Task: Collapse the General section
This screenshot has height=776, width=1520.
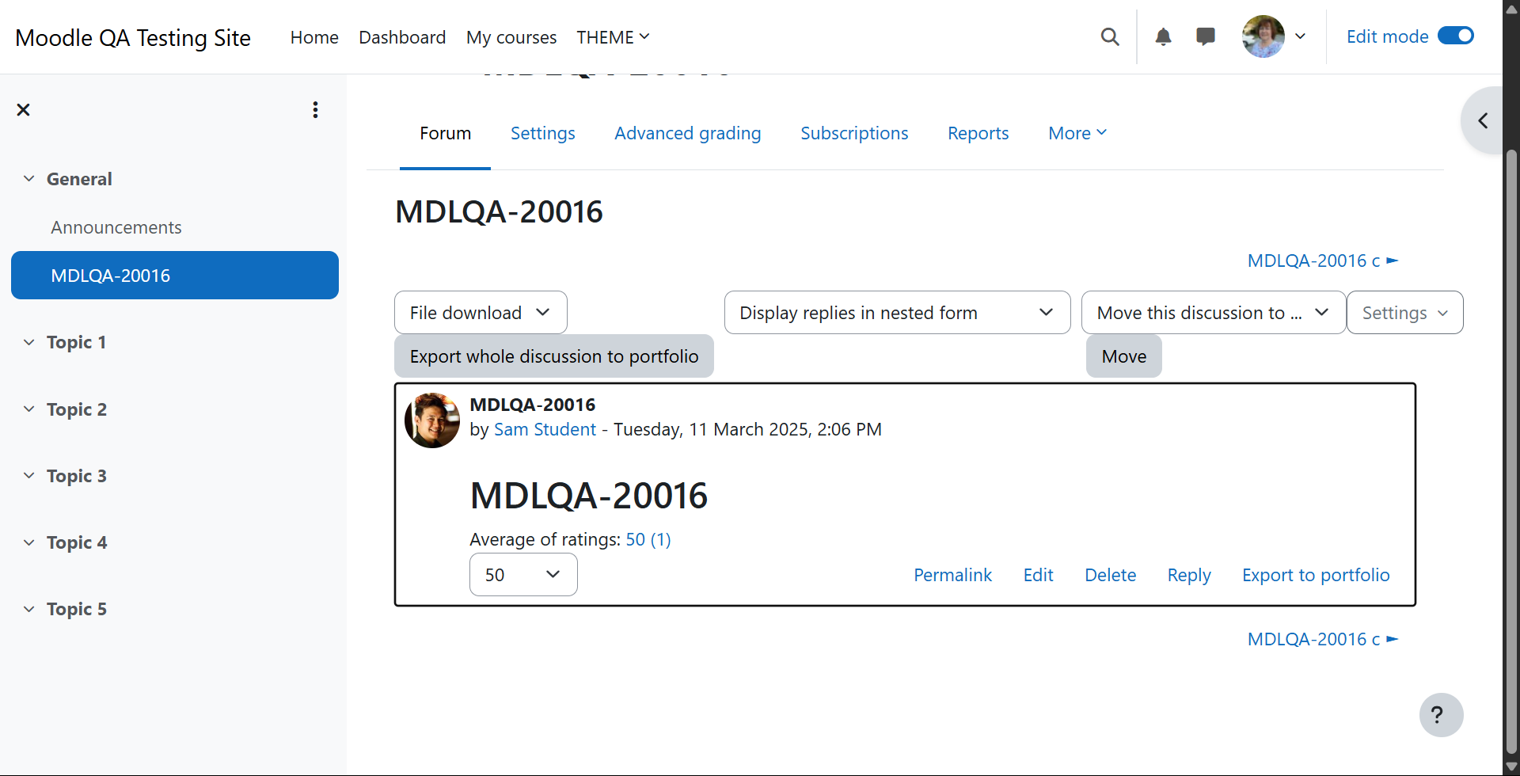Action: 29,179
